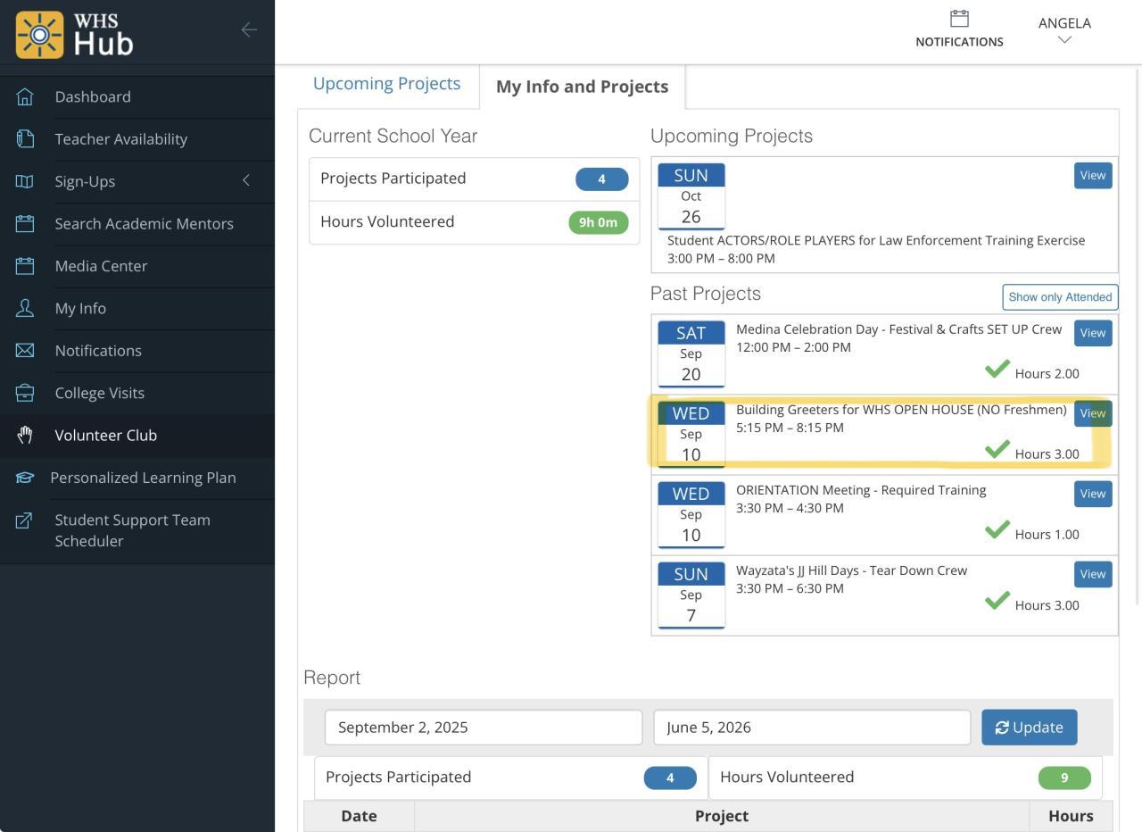Screen dimensions: 1142x832
Task: View the Medina Celebration Day project
Action: pos(1092,333)
